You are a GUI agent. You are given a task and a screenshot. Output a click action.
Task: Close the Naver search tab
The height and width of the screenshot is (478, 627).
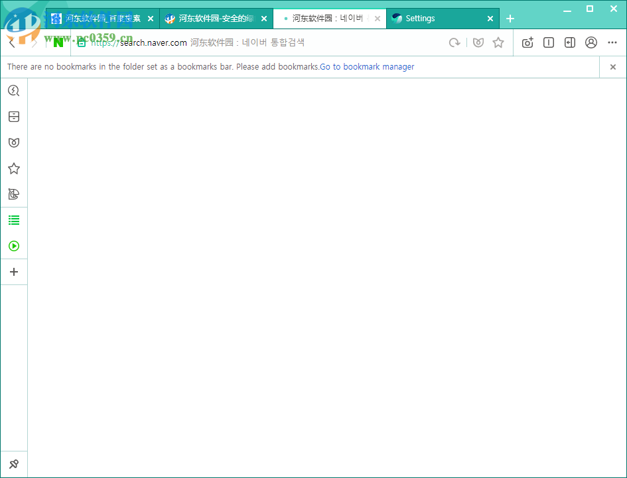pos(377,19)
